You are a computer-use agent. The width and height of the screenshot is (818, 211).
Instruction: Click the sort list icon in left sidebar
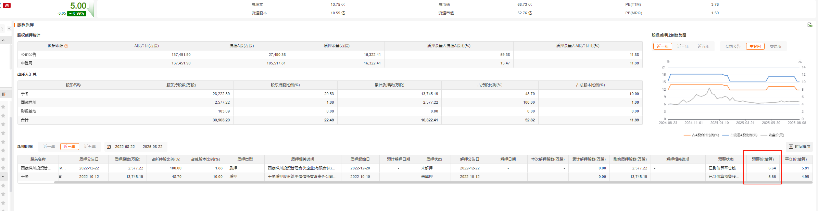3,94
